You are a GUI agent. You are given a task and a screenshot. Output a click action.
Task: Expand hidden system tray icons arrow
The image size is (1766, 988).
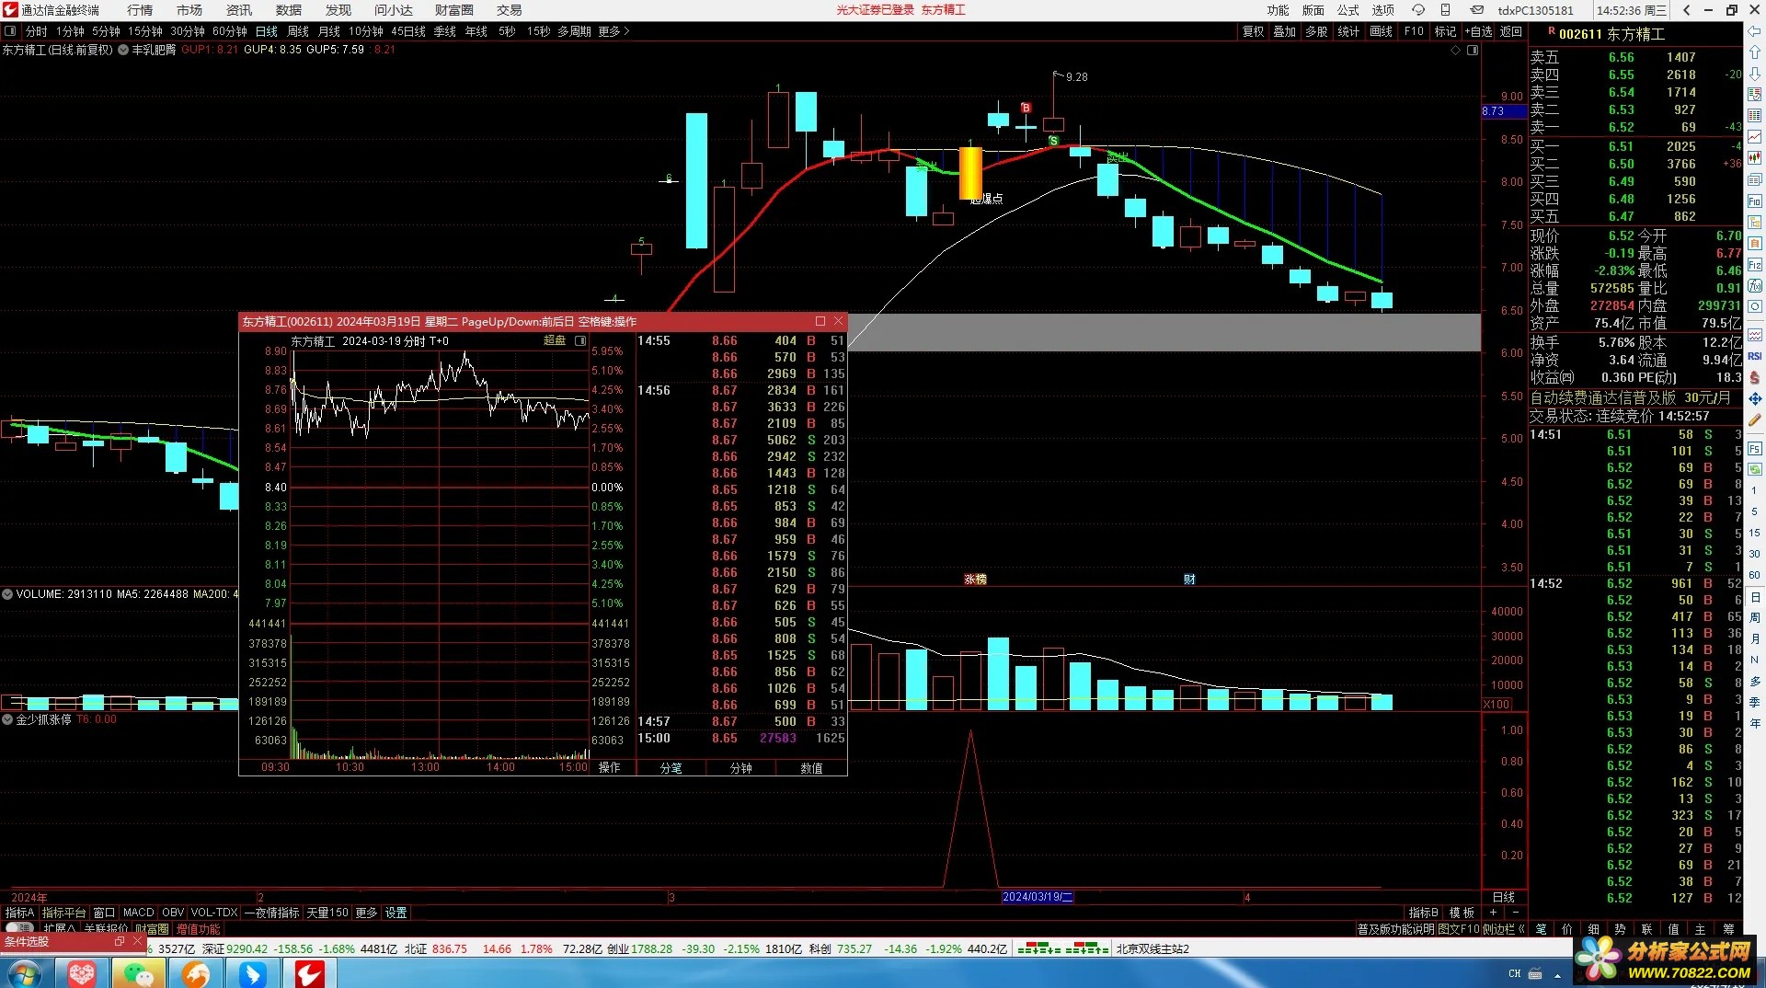[1557, 974]
